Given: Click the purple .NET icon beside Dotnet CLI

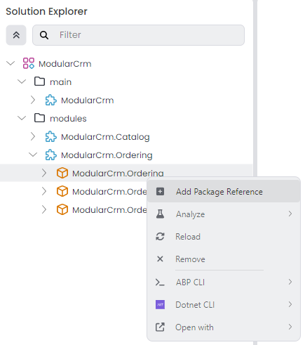Looking at the screenshot, I should tap(160, 305).
